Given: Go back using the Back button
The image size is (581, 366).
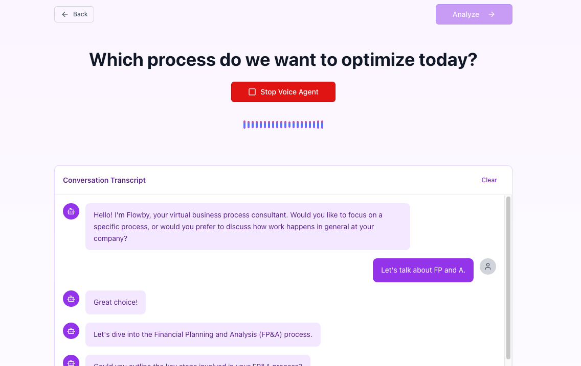Looking at the screenshot, I should (74, 14).
